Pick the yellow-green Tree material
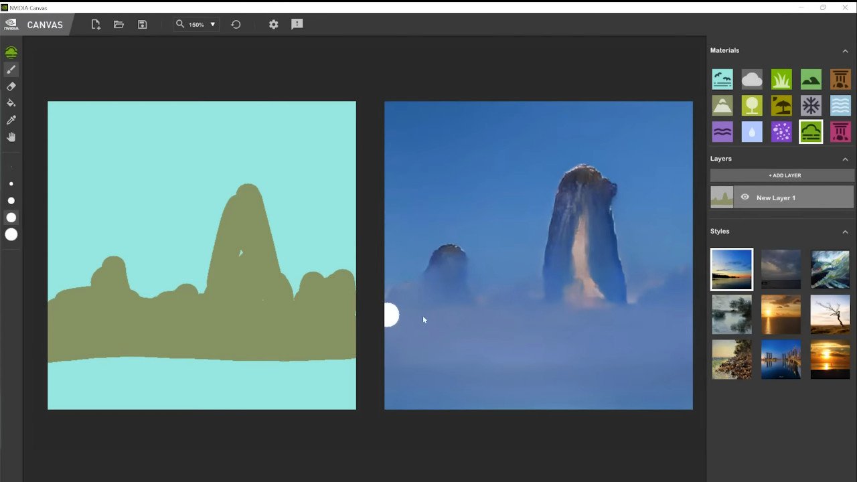 pos(752,105)
